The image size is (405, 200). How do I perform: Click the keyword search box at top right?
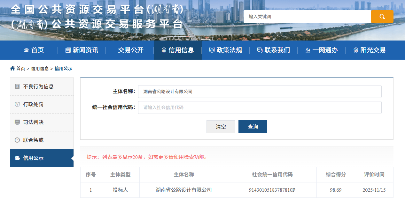tap(307, 16)
